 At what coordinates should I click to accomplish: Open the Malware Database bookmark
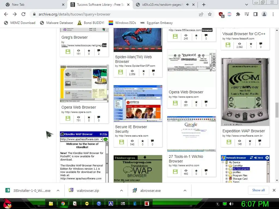point(56,23)
